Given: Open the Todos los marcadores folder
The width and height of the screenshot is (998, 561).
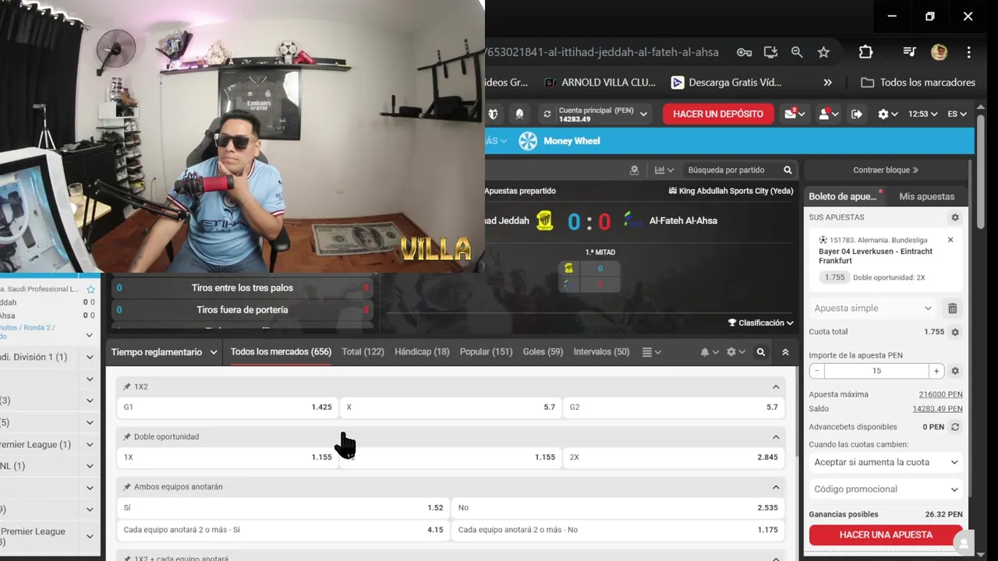Looking at the screenshot, I should click(x=918, y=83).
